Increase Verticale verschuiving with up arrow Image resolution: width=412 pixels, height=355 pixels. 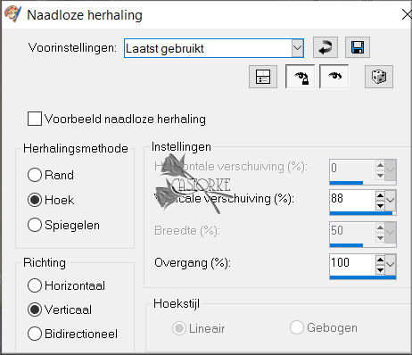tap(380, 195)
